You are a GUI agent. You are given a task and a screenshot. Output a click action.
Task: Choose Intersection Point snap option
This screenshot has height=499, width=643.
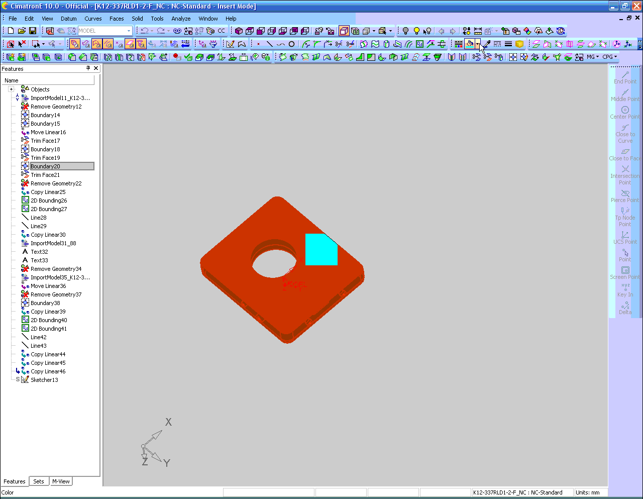click(625, 175)
